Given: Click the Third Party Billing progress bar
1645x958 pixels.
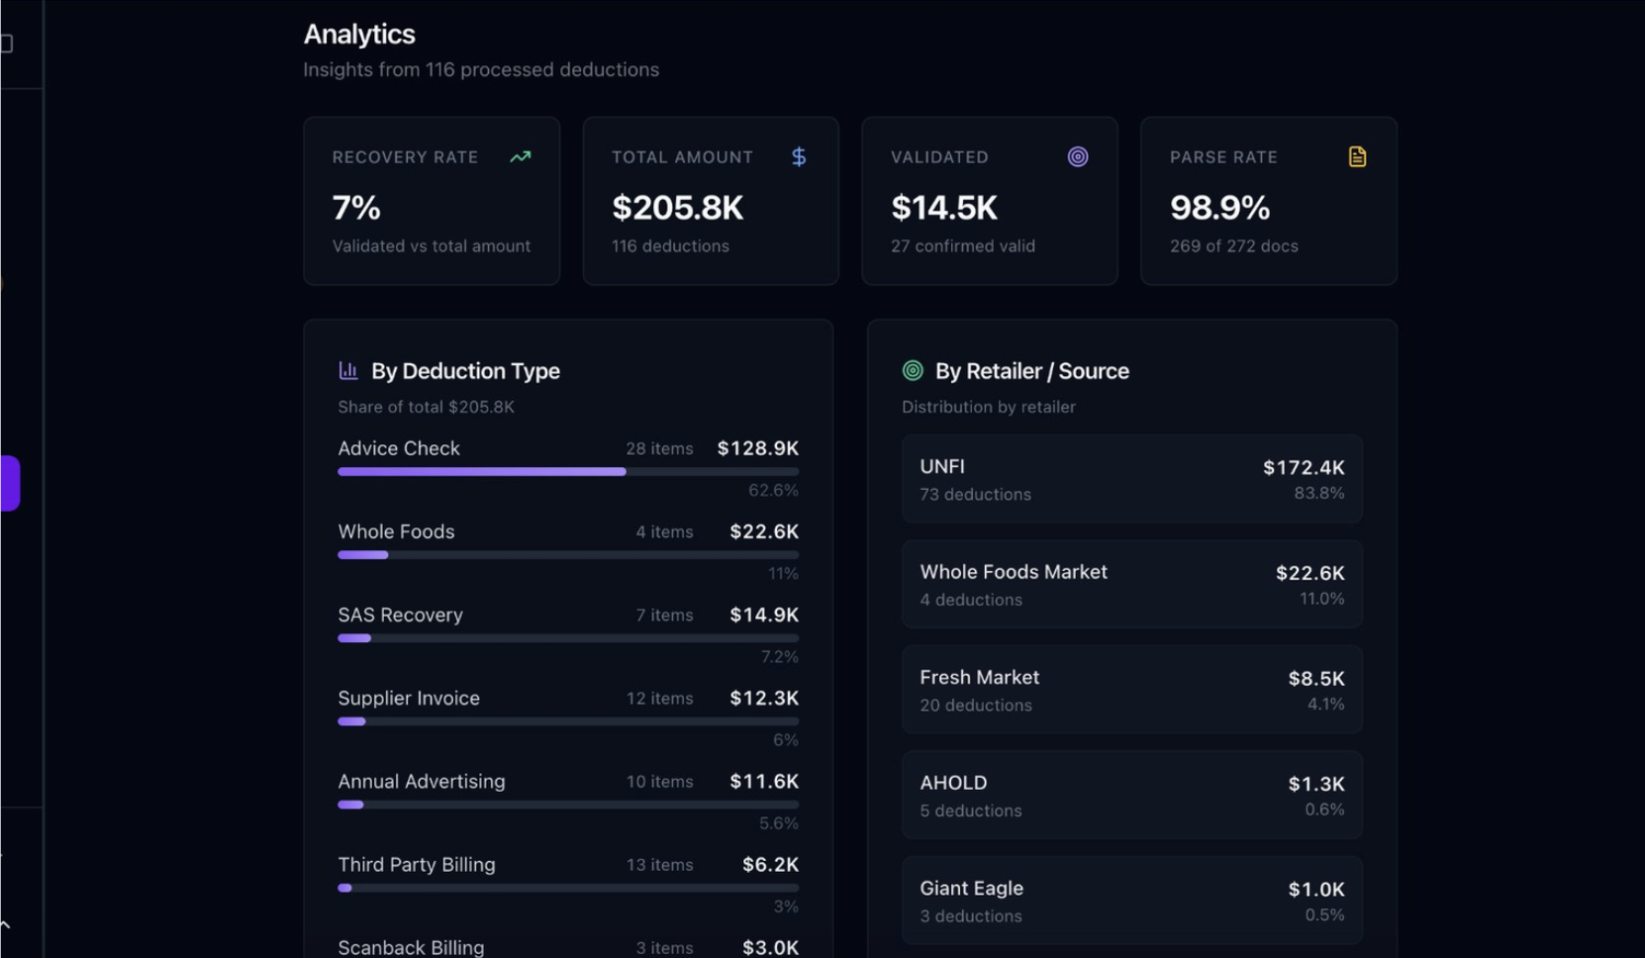Looking at the screenshot, I should click(x=568, y=888).
